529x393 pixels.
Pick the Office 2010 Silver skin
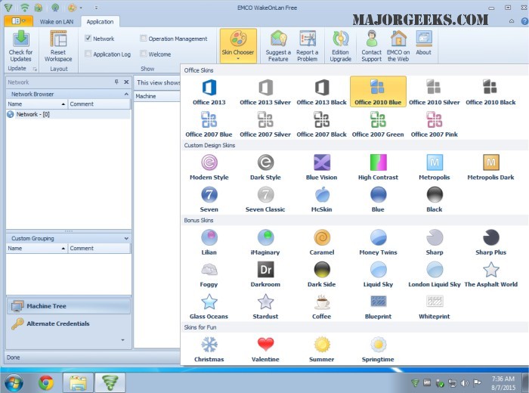tap(435, 91)
